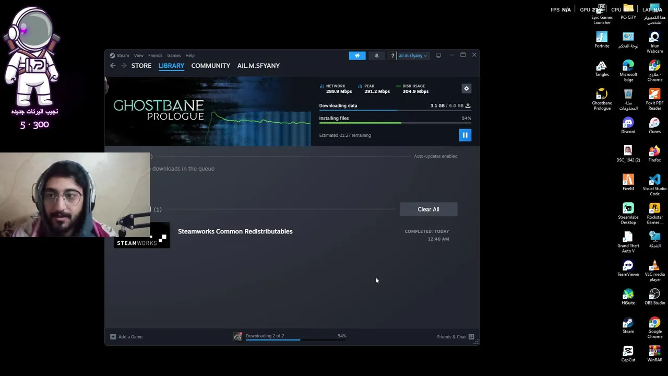This screenshot has height=376, width=668.
Task: Click the Clear All button
Action: pos(428,209)
